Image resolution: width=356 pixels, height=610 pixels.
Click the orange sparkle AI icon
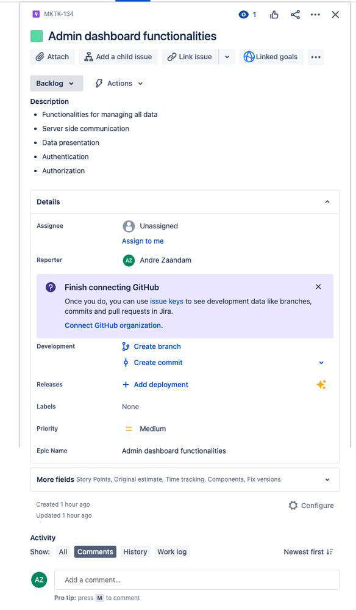pos(321,385)
